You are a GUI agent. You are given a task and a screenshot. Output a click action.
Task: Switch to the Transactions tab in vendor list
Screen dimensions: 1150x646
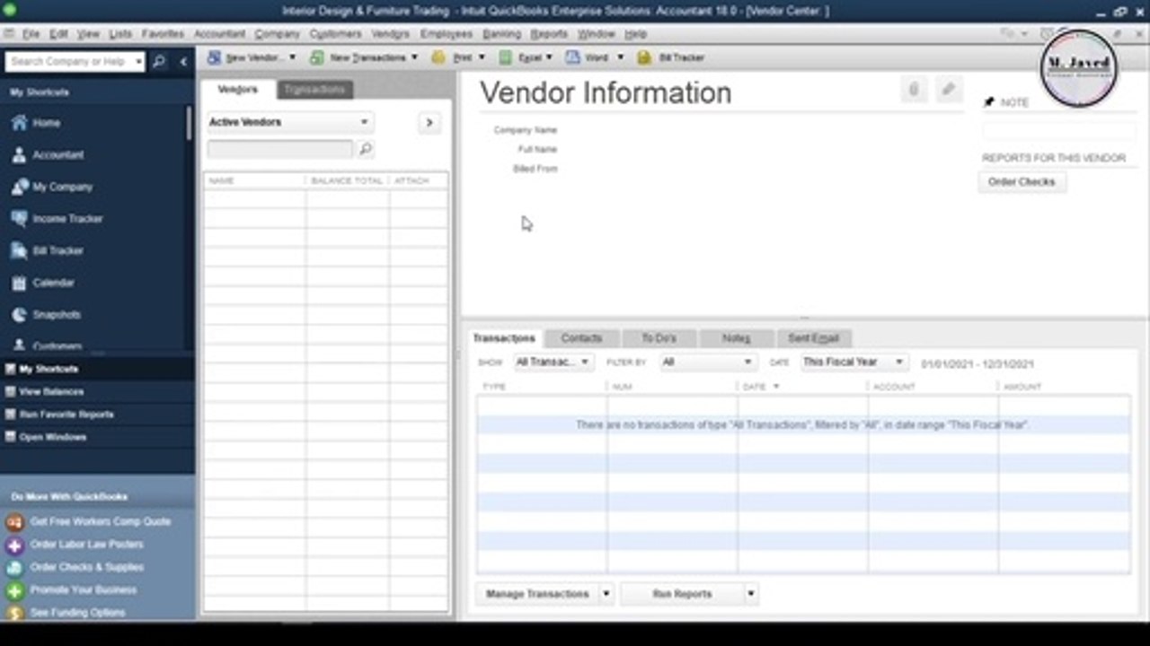pyautogui.click(x=314, y=90)
